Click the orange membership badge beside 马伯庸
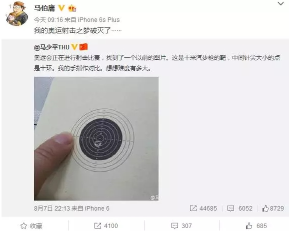The height and width of the screenshot is (237, 291). tap(72, 8)
